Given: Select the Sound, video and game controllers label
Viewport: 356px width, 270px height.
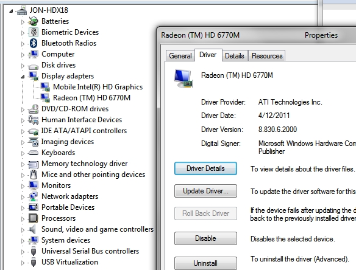Looking at the screenshot, I should [x=98, y=229].
